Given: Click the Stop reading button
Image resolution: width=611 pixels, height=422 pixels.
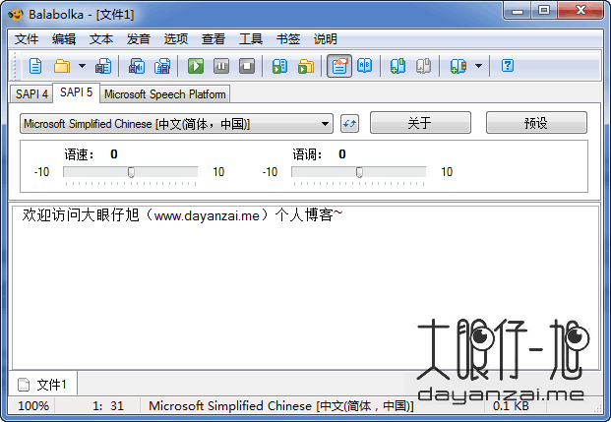Looking at the screenshot, I should tap(247, 66).
